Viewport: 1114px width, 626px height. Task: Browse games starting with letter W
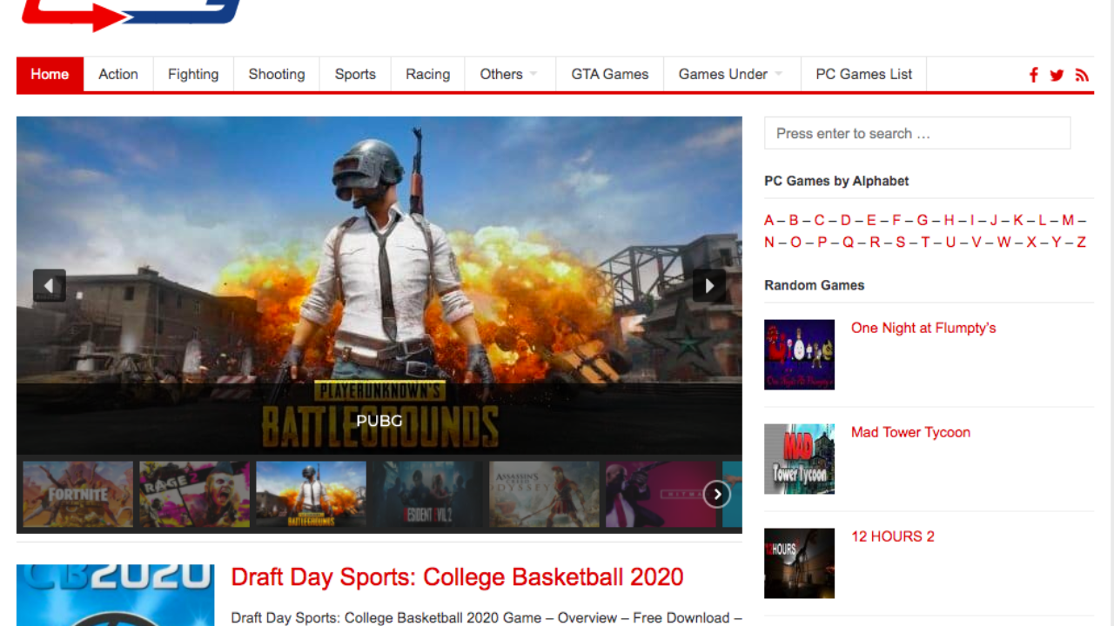[x=1004, y=243]
